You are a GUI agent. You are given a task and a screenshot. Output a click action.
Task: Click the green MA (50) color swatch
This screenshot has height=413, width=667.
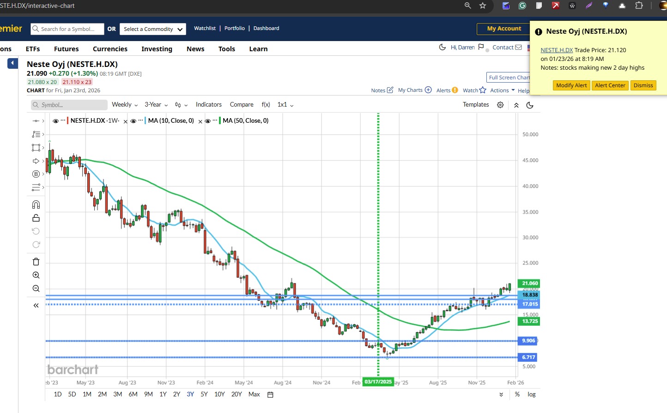point(220,120)
